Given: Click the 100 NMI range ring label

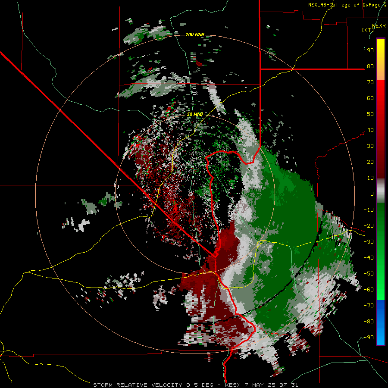Looking at the screenshot, I should tap(195, 34).
